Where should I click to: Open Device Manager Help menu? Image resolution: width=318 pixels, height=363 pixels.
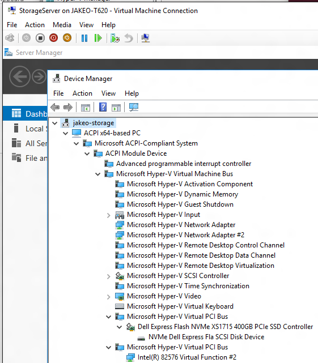[132, 93]
